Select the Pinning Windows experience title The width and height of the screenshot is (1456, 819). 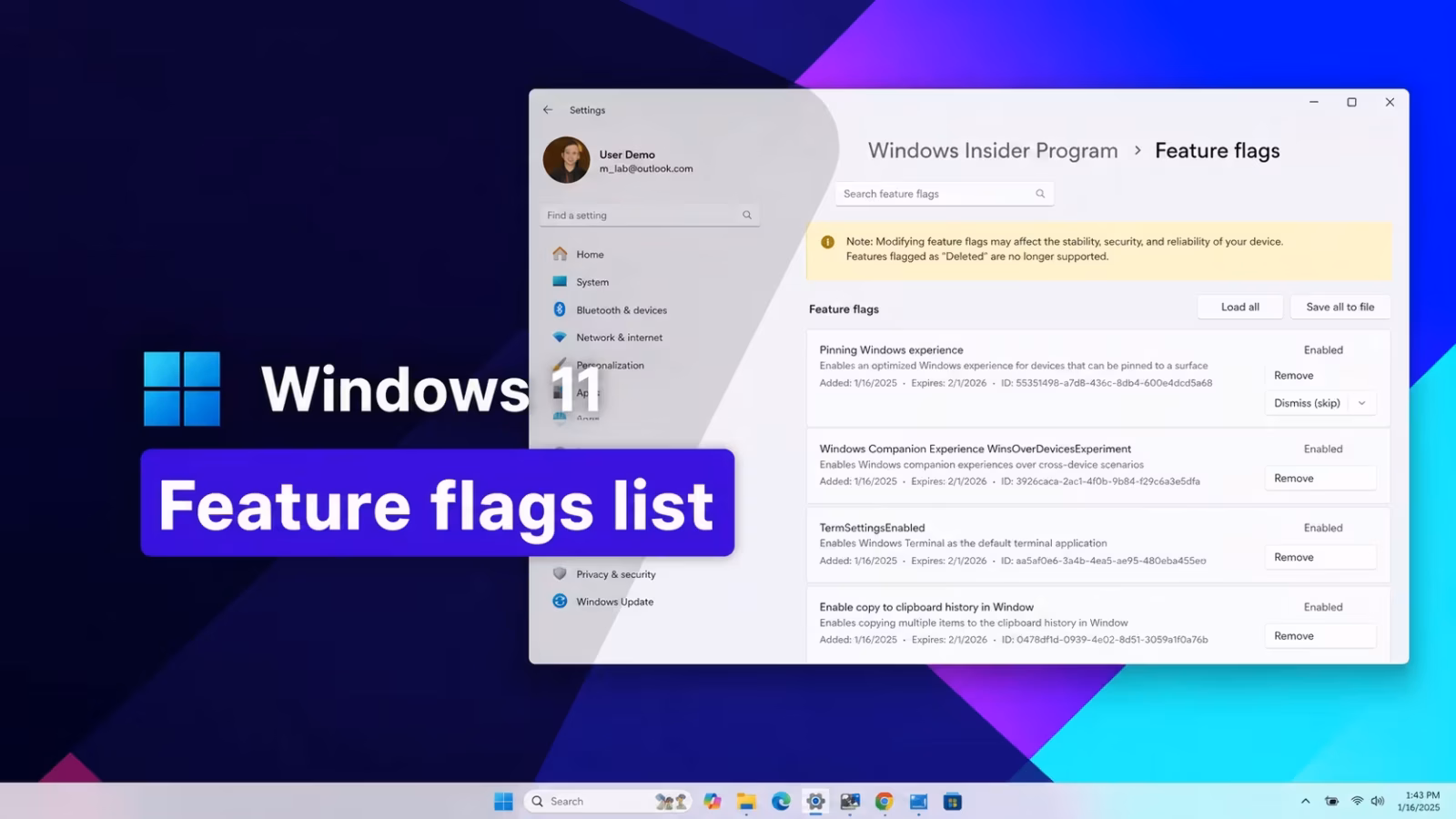[x=891, y=350]
